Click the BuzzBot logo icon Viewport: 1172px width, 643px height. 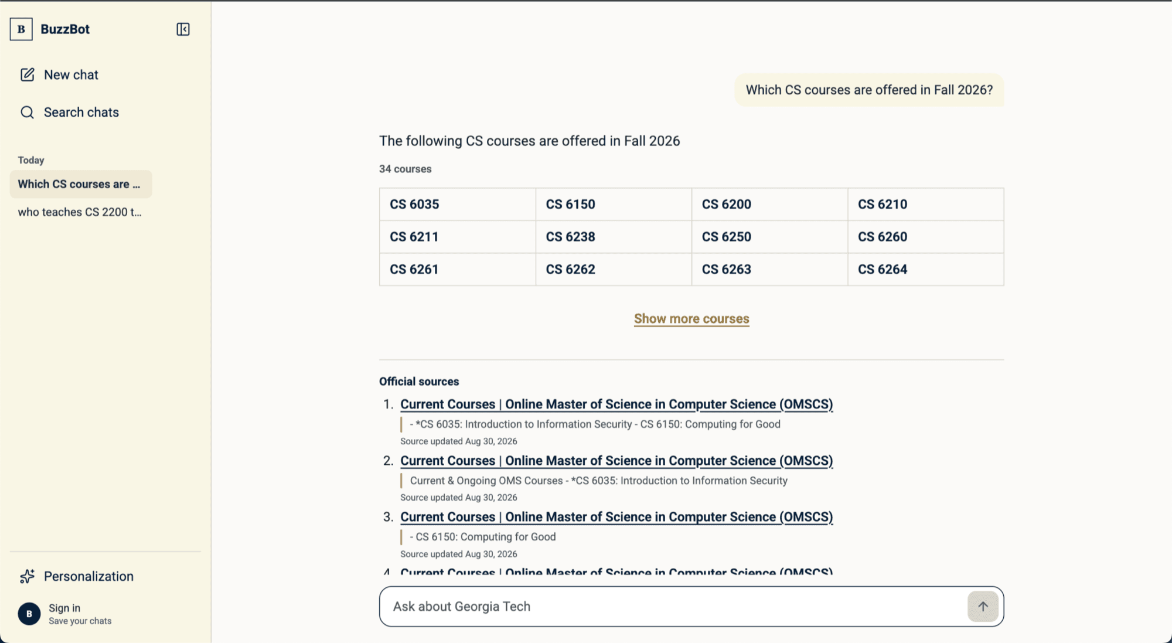21,29
